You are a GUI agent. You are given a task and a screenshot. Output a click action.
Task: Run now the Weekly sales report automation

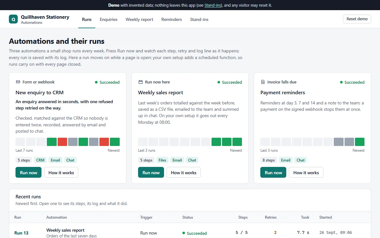pyautogui.click(x=151, y=172)
